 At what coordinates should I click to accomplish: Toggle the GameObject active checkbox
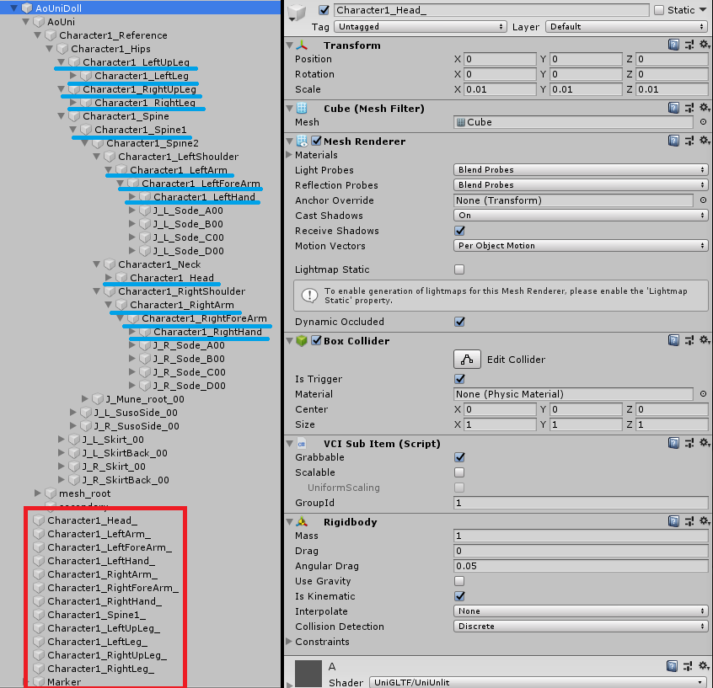pos(324,10)
